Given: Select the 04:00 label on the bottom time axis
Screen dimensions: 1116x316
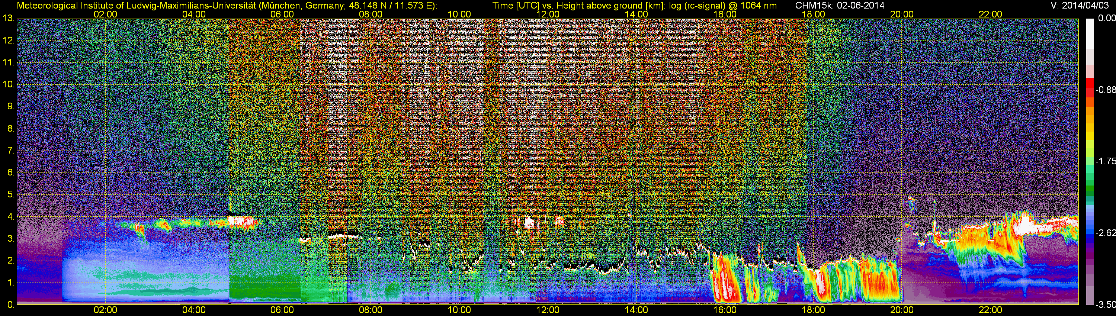Looking at the screenshot, I should pyautogui.click(x=194, y=310).
